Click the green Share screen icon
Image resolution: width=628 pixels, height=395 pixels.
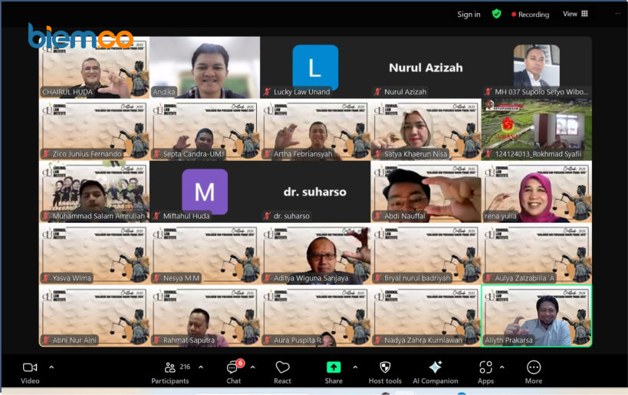tap(334, 367)
